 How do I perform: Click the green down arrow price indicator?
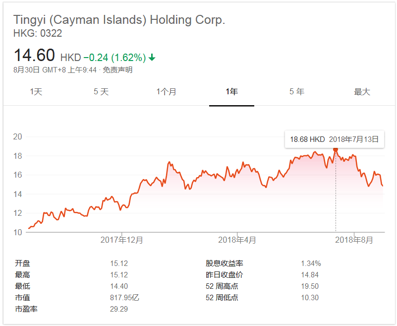tap(152, 58)
